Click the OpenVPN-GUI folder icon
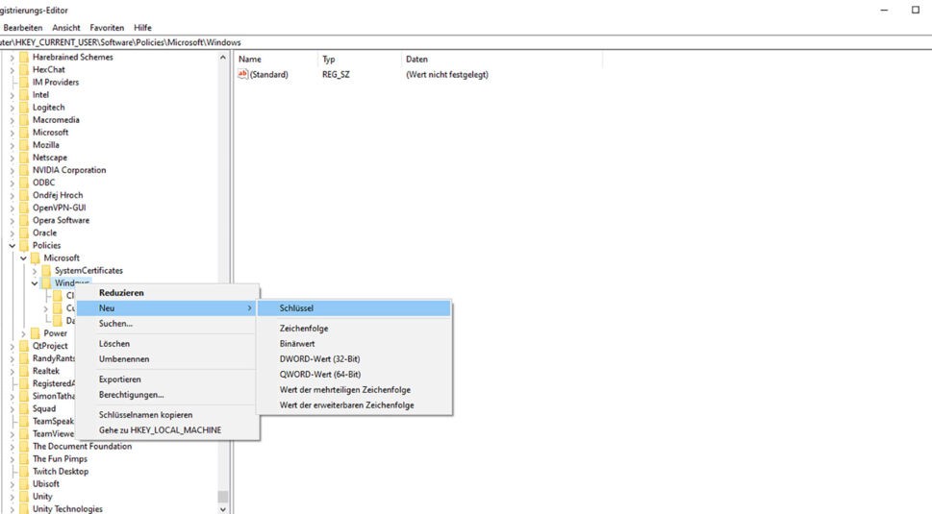The width and height of the screenshot is (932, 514). [x=24, y=208]
